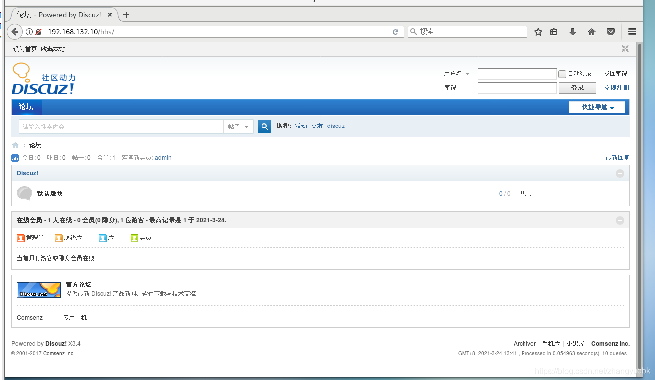The height and width of the screenshot is (380, 655).
Task: Bookmark this page with the star icon
Action: tap(538, 32)
